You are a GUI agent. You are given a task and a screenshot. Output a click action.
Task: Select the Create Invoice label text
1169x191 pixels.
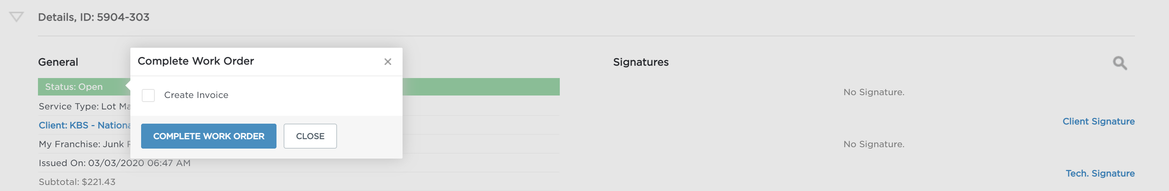tap(196, 95)
